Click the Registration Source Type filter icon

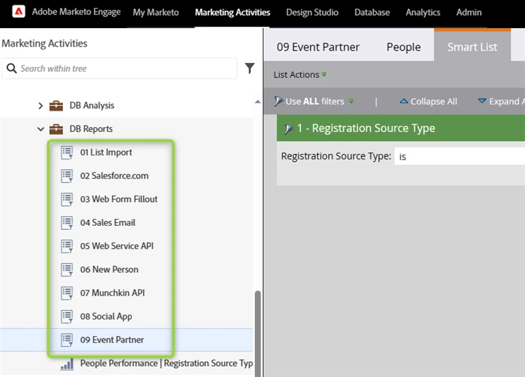(x=288, y=129)
